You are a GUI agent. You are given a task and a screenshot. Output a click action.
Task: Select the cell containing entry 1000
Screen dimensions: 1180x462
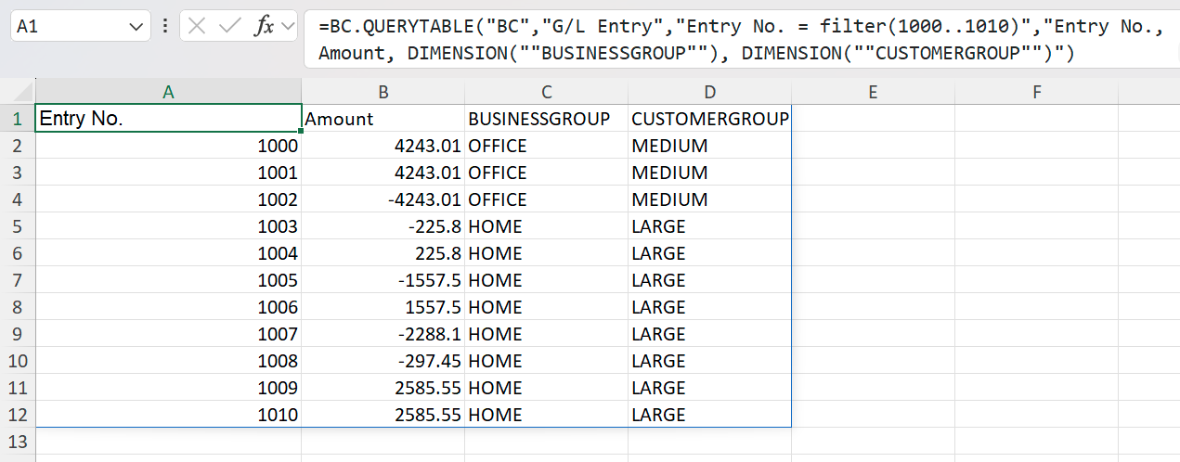(168, 146)
